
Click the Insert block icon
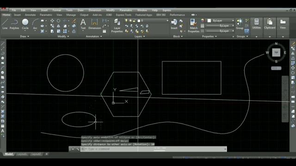pyautogui.click(x=174, y=24)
